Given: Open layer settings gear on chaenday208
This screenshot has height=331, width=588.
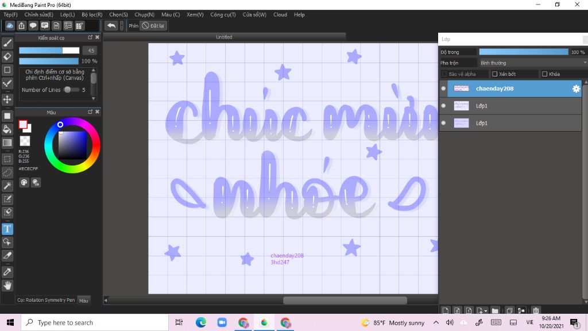Looking at the screenshot, I should pos(576,88).
